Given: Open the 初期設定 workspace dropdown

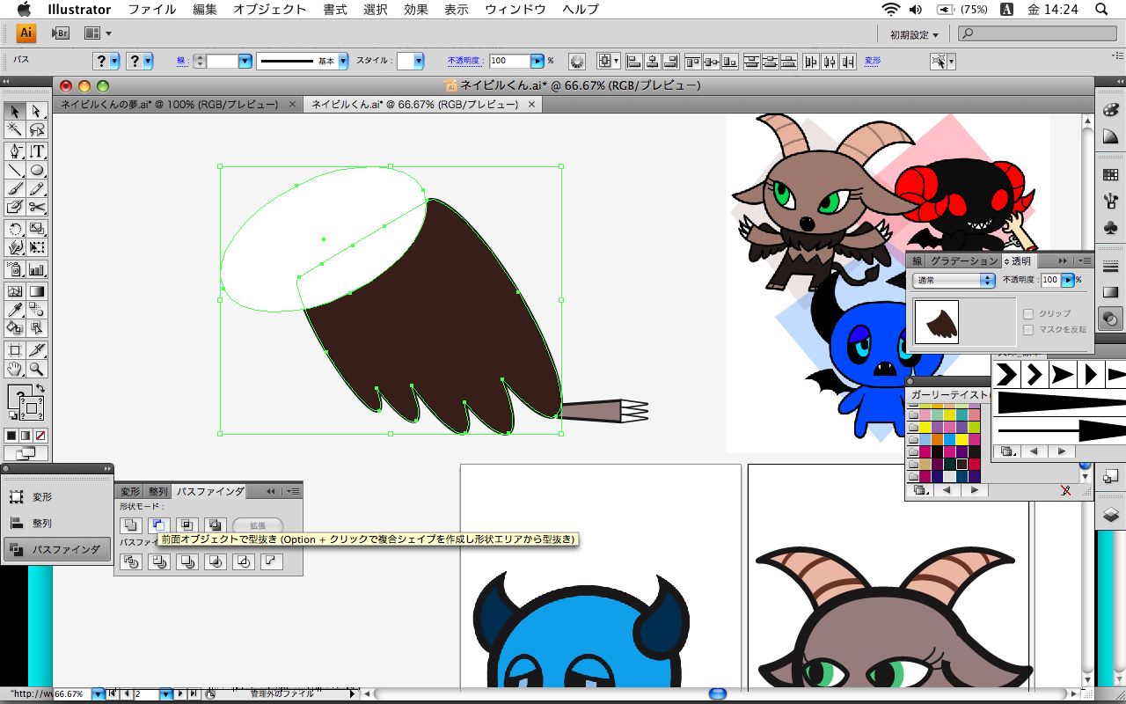Looking at the screenshot, I should point(914,35).
